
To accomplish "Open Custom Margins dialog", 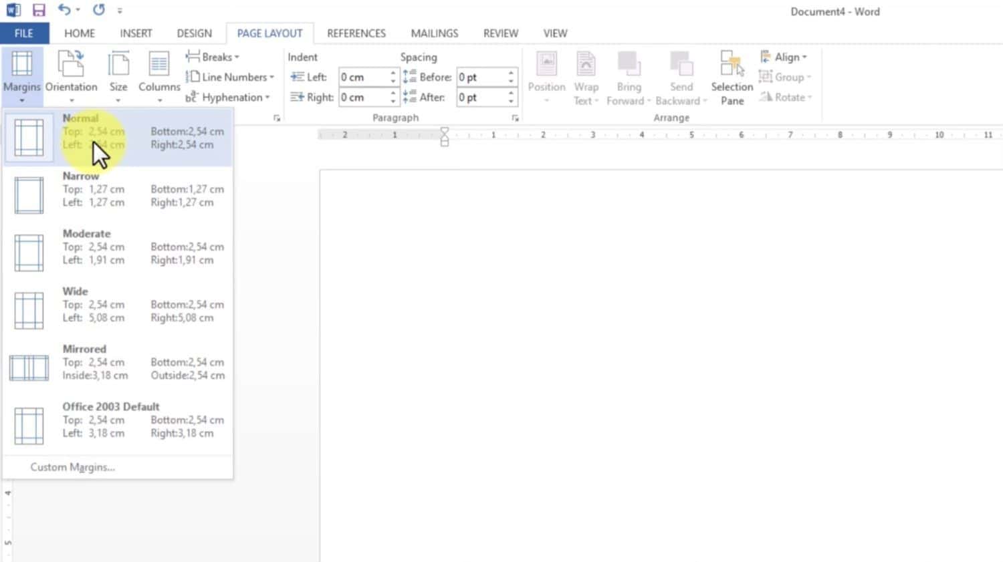I will (x=72, y=467).
